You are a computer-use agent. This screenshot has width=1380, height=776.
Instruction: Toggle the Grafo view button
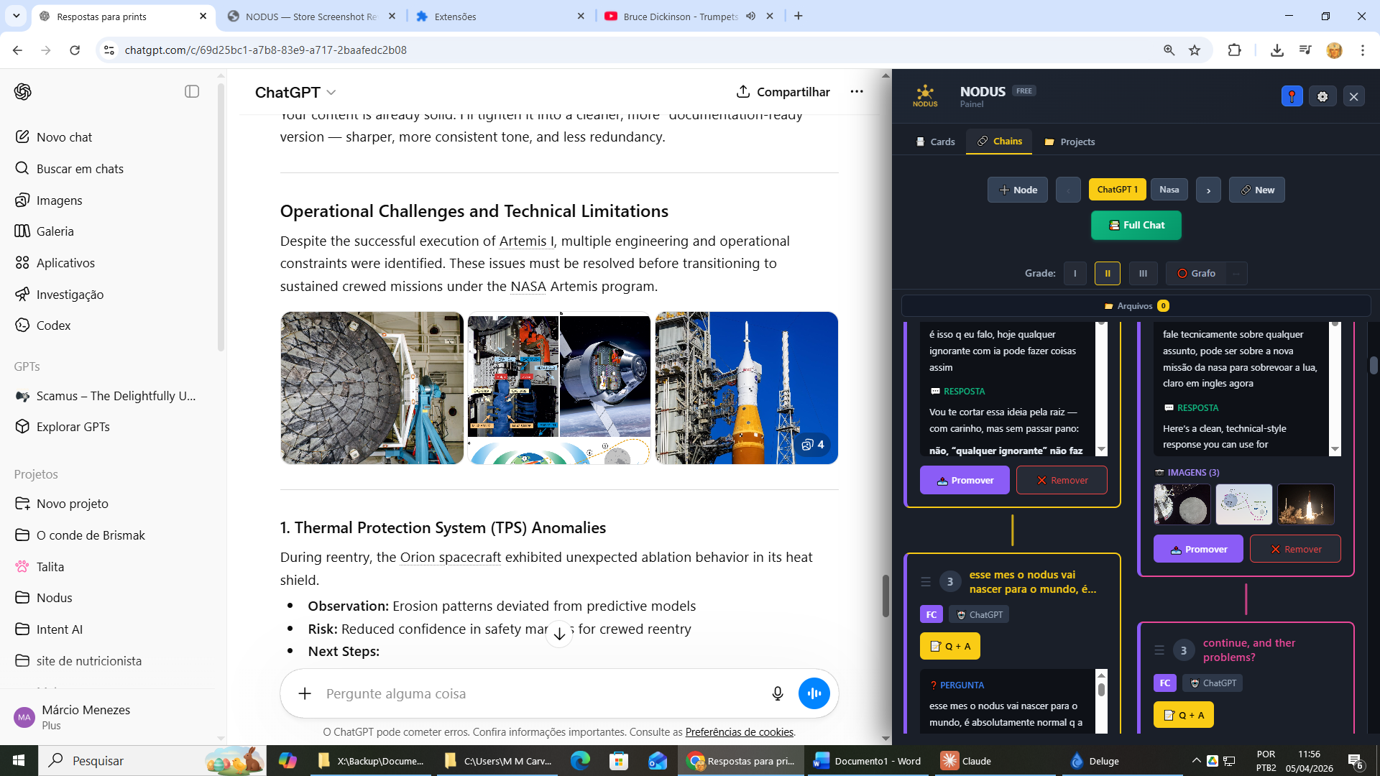click(x=1197, y=273)
